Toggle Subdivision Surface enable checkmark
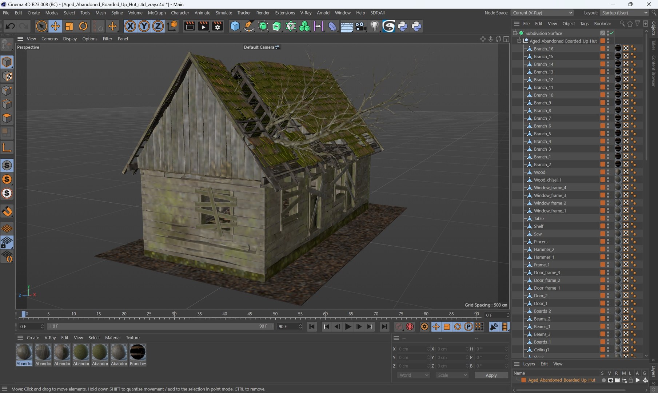The image size is (658, 393). pos(612,33)
